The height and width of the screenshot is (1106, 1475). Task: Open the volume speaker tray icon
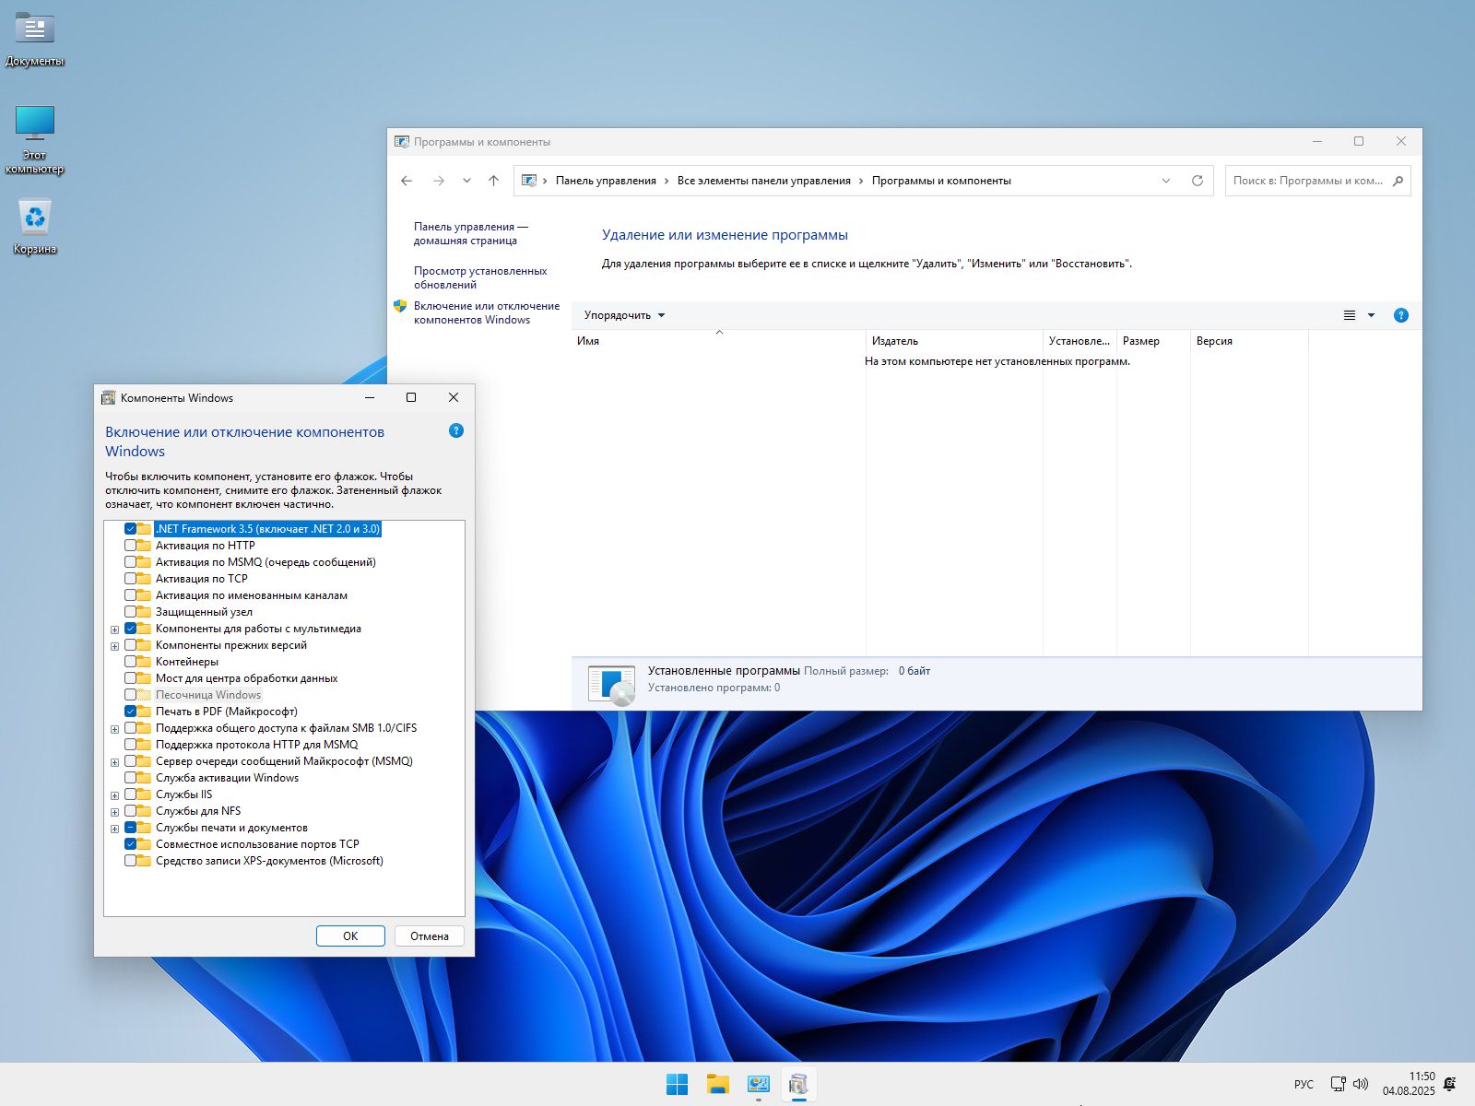click(x=1361, y=1084)
